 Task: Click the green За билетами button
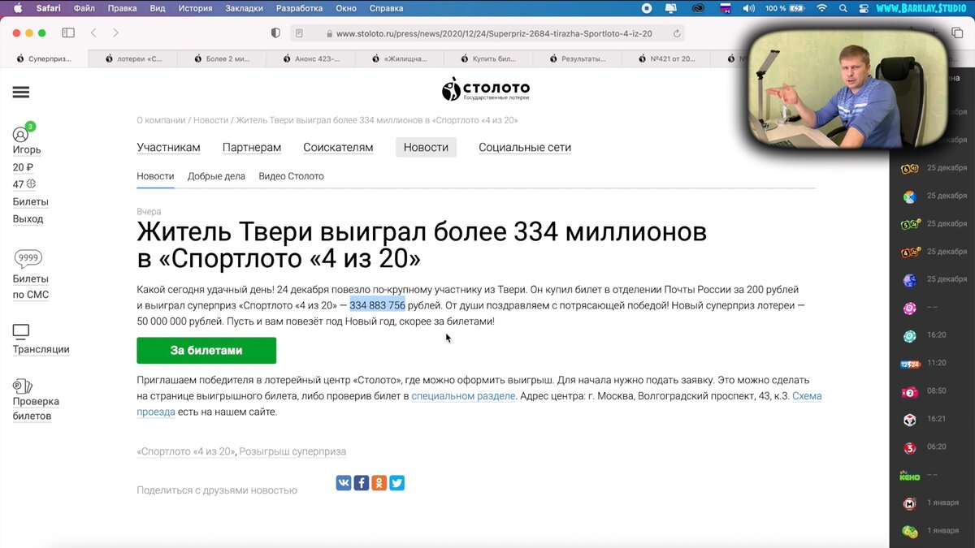click(206, 350)
